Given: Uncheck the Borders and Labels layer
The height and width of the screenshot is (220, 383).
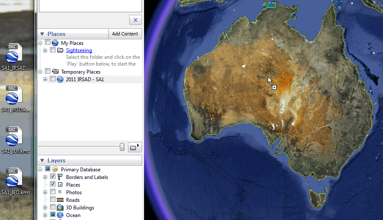Looking at the screenshot, I should click(x=53, y=177).
